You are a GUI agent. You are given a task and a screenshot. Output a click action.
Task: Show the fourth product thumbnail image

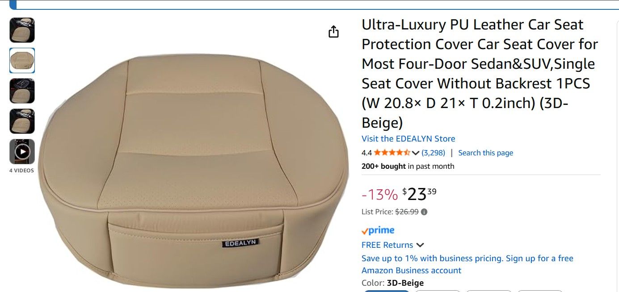tap(22, 121)
